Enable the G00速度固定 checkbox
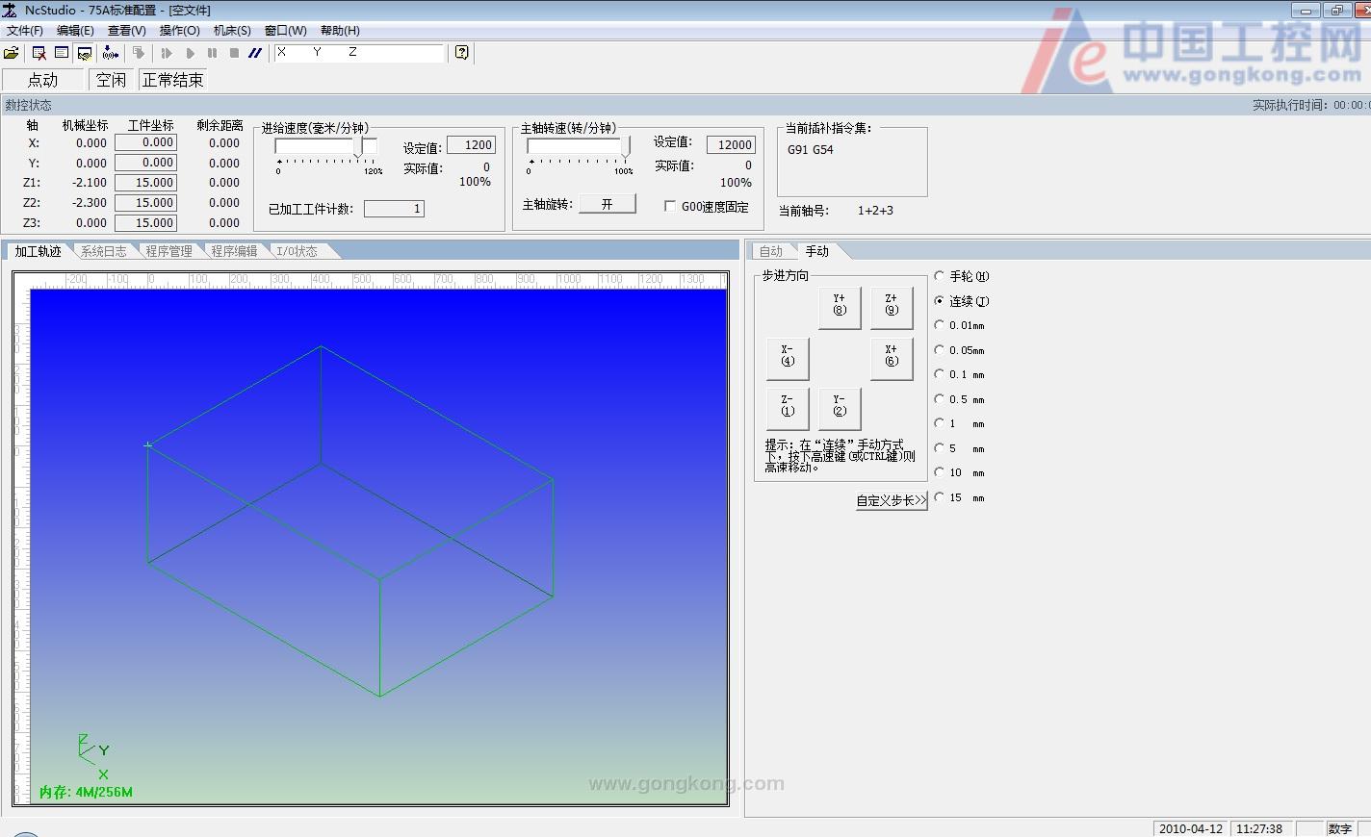This screenshot has width=1371, height=837. [x=670, y=206]
